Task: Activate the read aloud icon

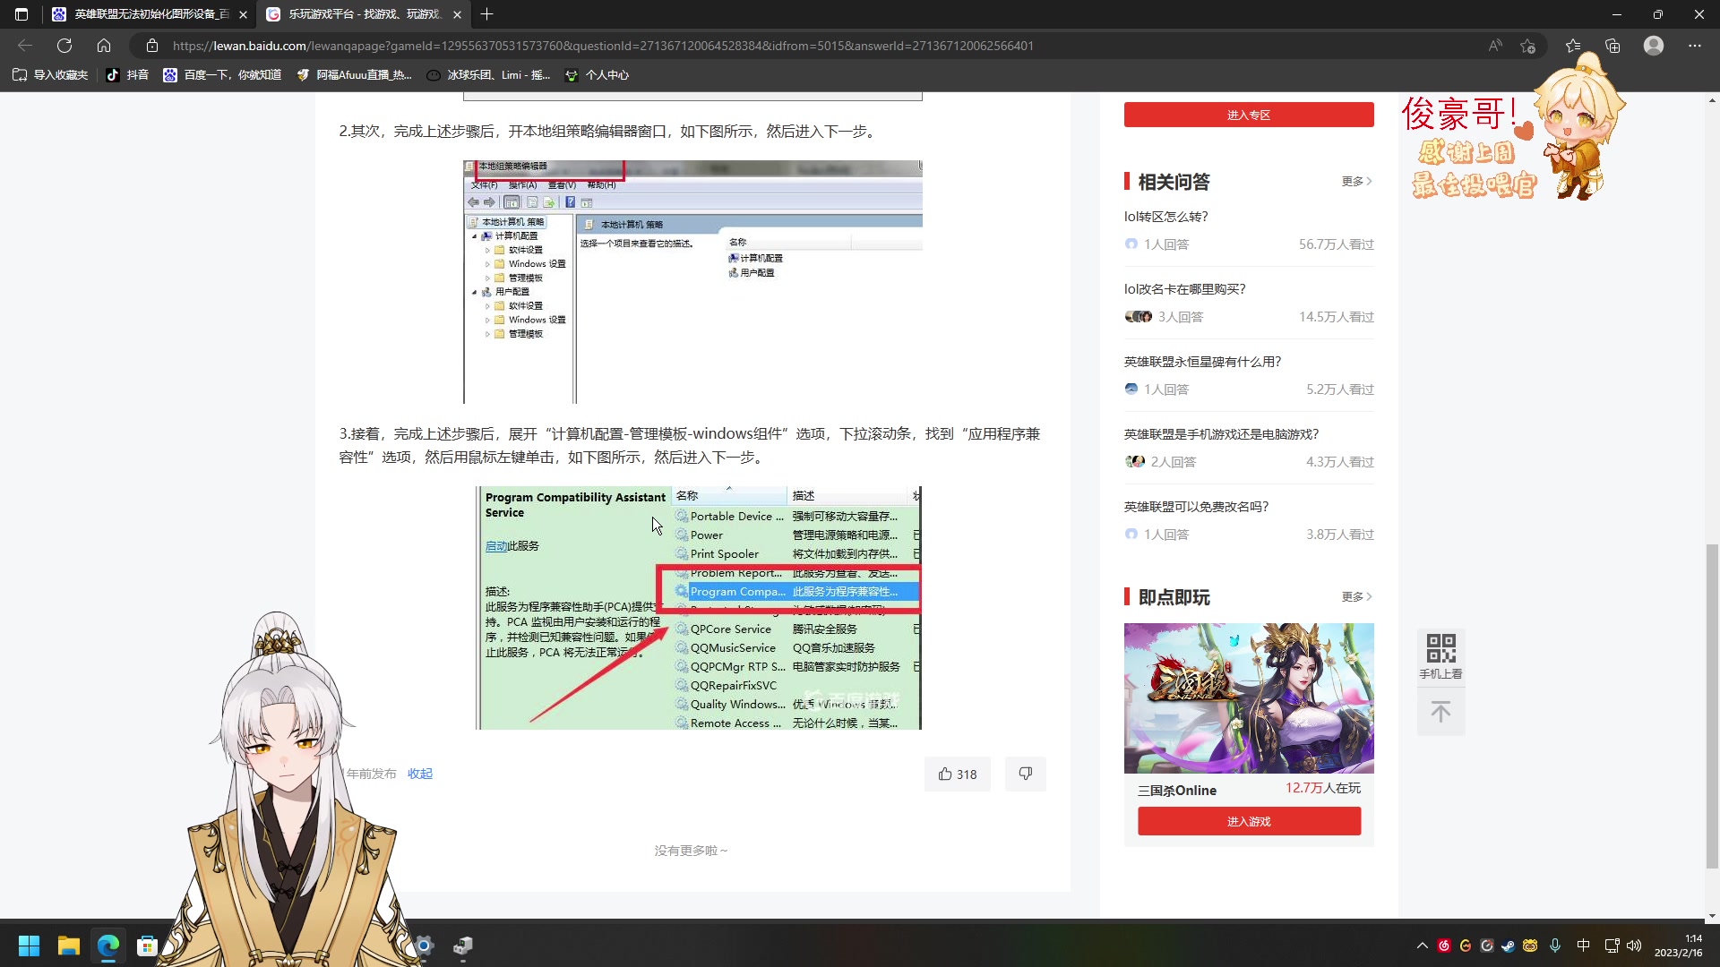Action: pos(1495,46)
